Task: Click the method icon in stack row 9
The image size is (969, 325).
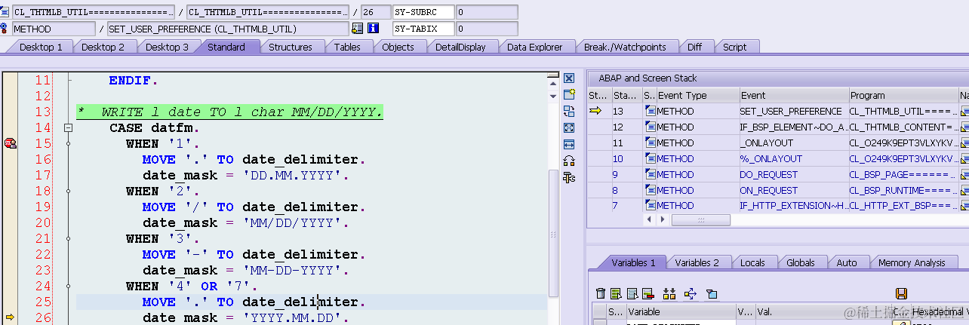Action: pyautogui.click(x=650, y=174)
